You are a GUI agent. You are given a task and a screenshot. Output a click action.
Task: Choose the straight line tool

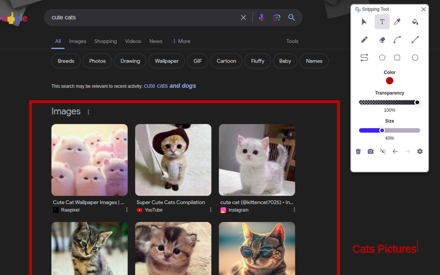click(415, 40)
